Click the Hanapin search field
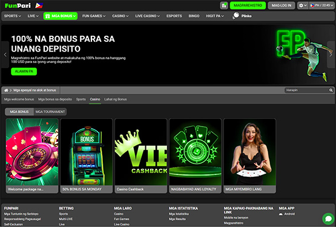 point(307,90)
